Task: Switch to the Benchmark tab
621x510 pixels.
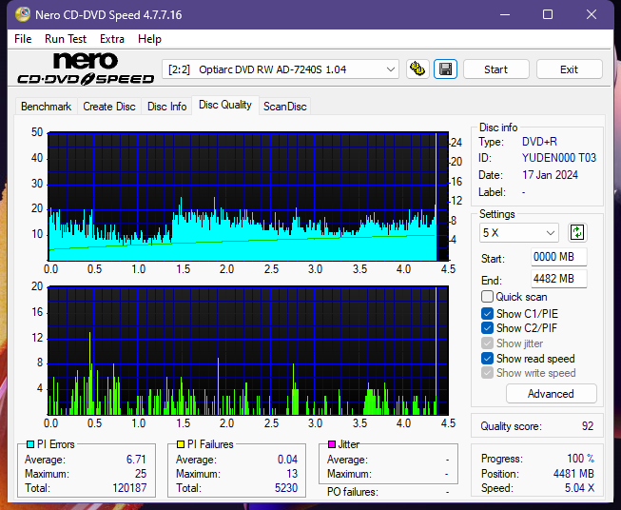Action: point(47,107)
